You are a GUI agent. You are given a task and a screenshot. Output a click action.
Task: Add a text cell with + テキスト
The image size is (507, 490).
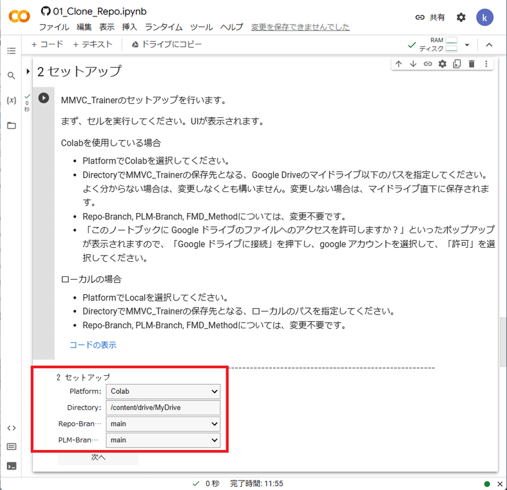[93, 44]
